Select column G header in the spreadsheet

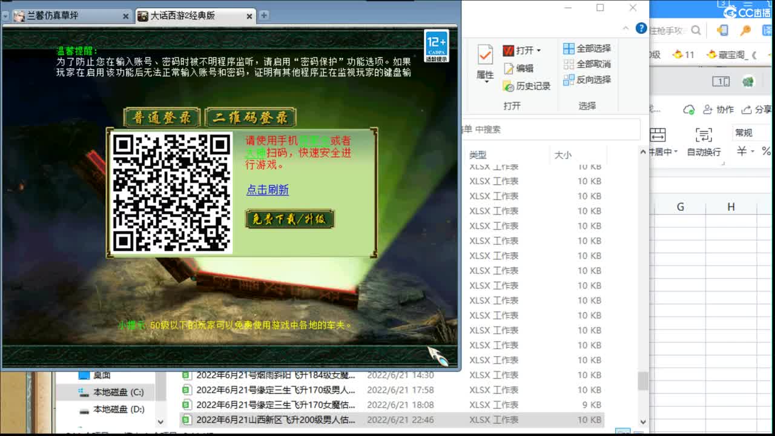(x=680, y=207)
